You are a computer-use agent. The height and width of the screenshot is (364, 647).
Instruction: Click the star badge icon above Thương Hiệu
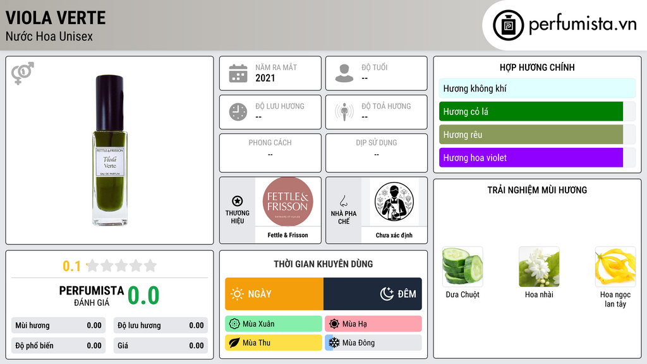point(238,201)
